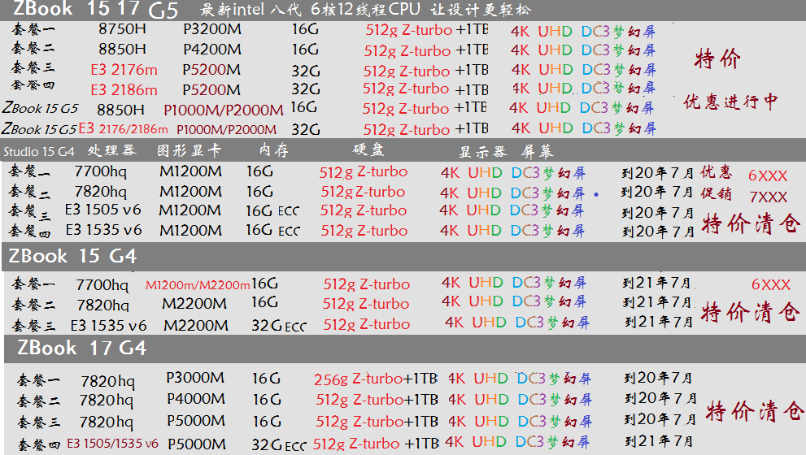Select '7700hq' in the Studio 15 G4 section
806x455 pixels.
pyautogui.click(x=100, y=171)
